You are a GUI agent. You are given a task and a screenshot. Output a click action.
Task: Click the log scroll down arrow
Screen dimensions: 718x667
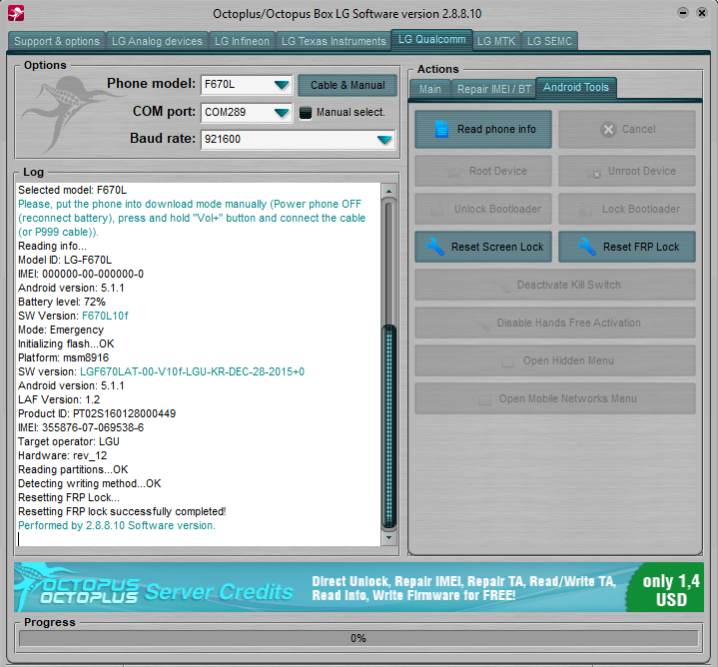point(388,538)
